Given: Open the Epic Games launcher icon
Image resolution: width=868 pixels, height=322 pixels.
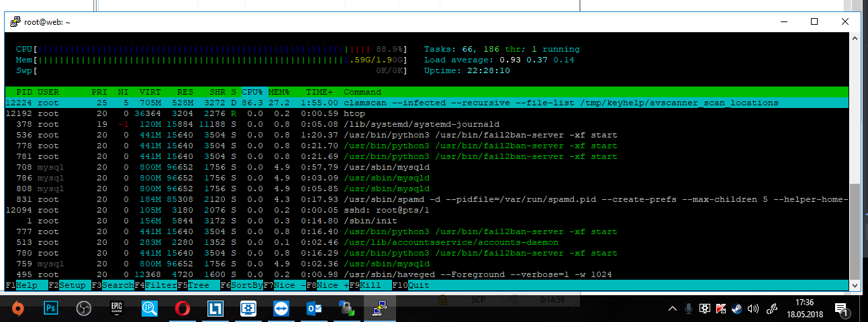Looking at the screenshot, I should 117,309.
